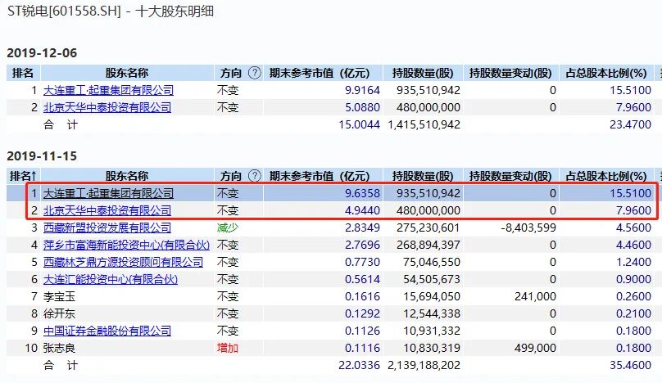This screenshot has height=383, width=662.
Task: Open 中国证券金融股份有限公司 link
Action: [107, 331]
